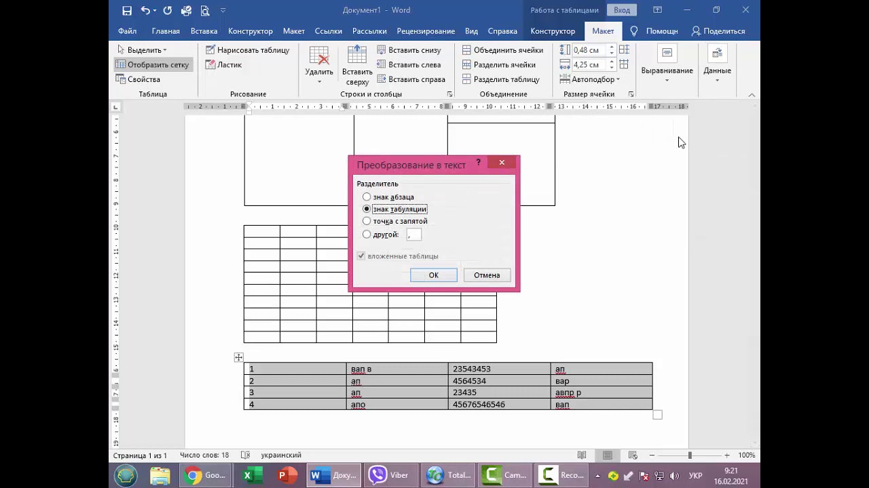
Task: Open the Draw Table tool
Action: click(248, 50)
